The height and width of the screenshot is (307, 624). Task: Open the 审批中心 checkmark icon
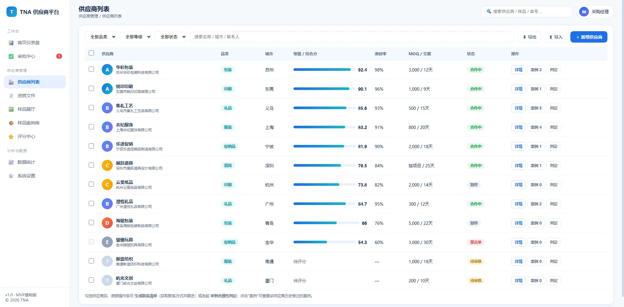coord(11,56)
